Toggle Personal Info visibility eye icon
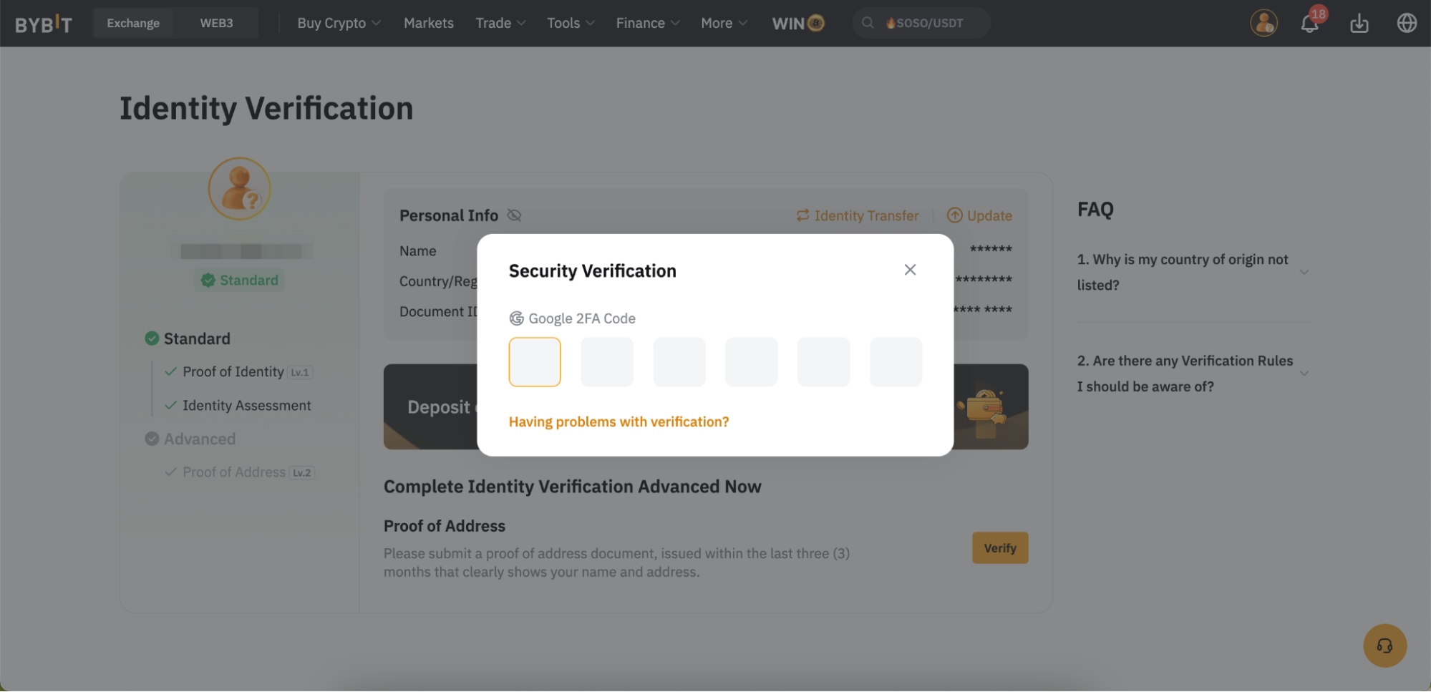 514,215
